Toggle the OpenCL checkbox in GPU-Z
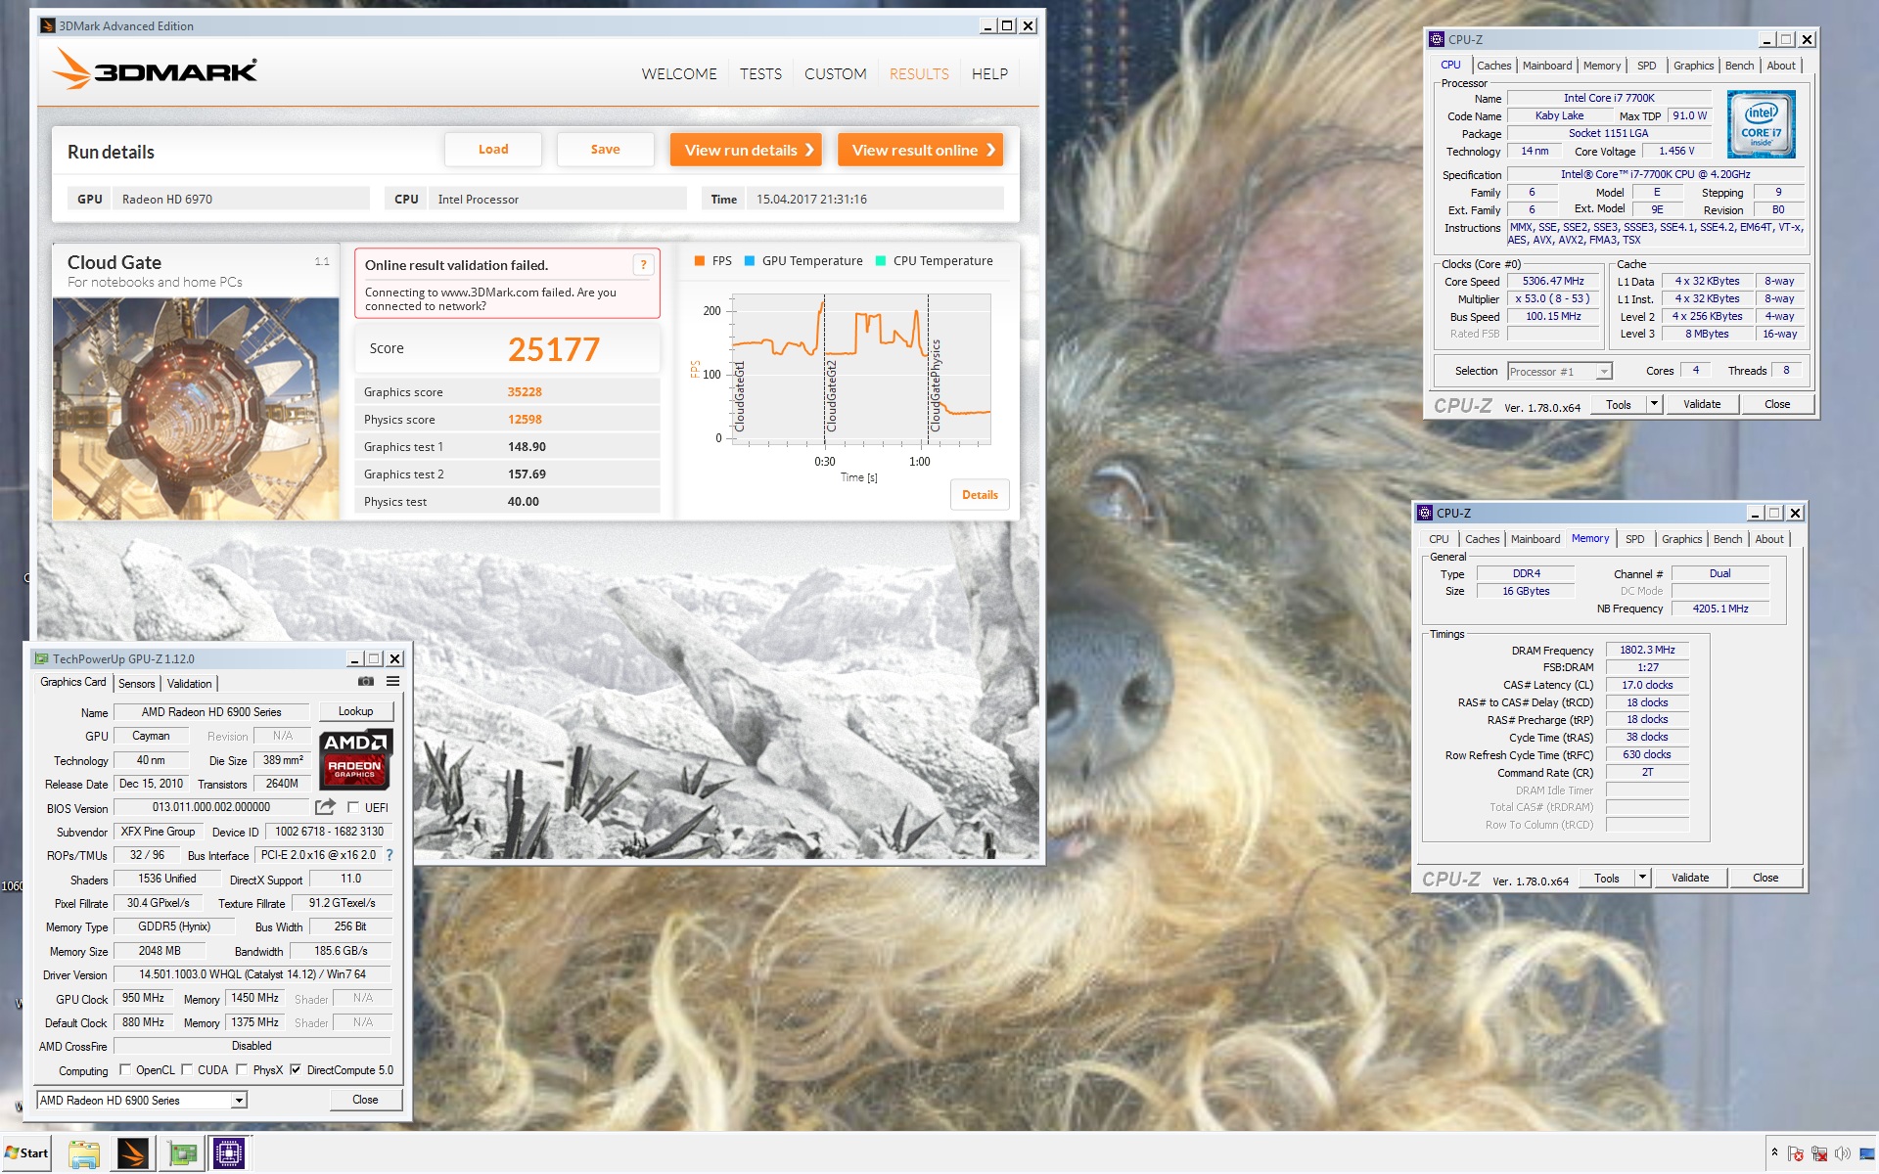Screen dimensions: 1879x1174 click(x=124, y=1069)
